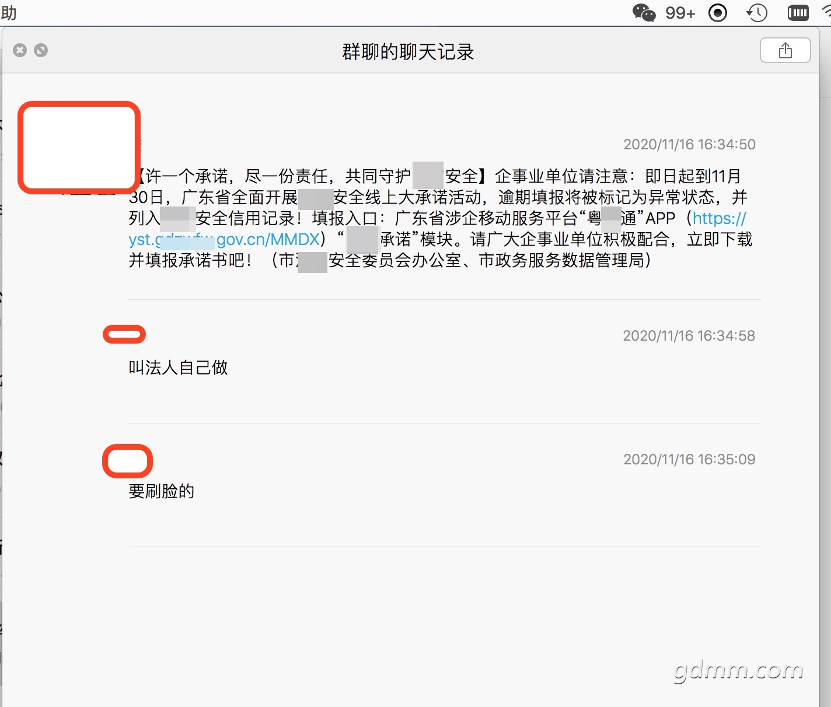This screenshot has height=707, width=831.
Task: Click the timestamp 2020/11/16 16:34:50
Action: point(689,145)
